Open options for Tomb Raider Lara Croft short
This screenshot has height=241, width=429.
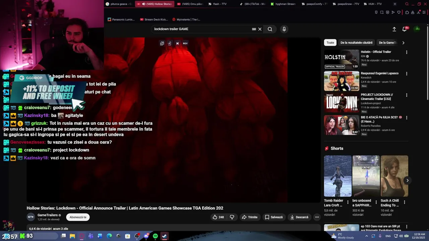coord(348,202)
